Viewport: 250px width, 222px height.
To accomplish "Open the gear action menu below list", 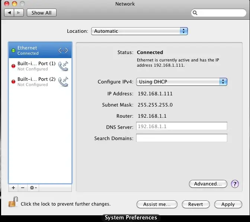I will (33, 188).
